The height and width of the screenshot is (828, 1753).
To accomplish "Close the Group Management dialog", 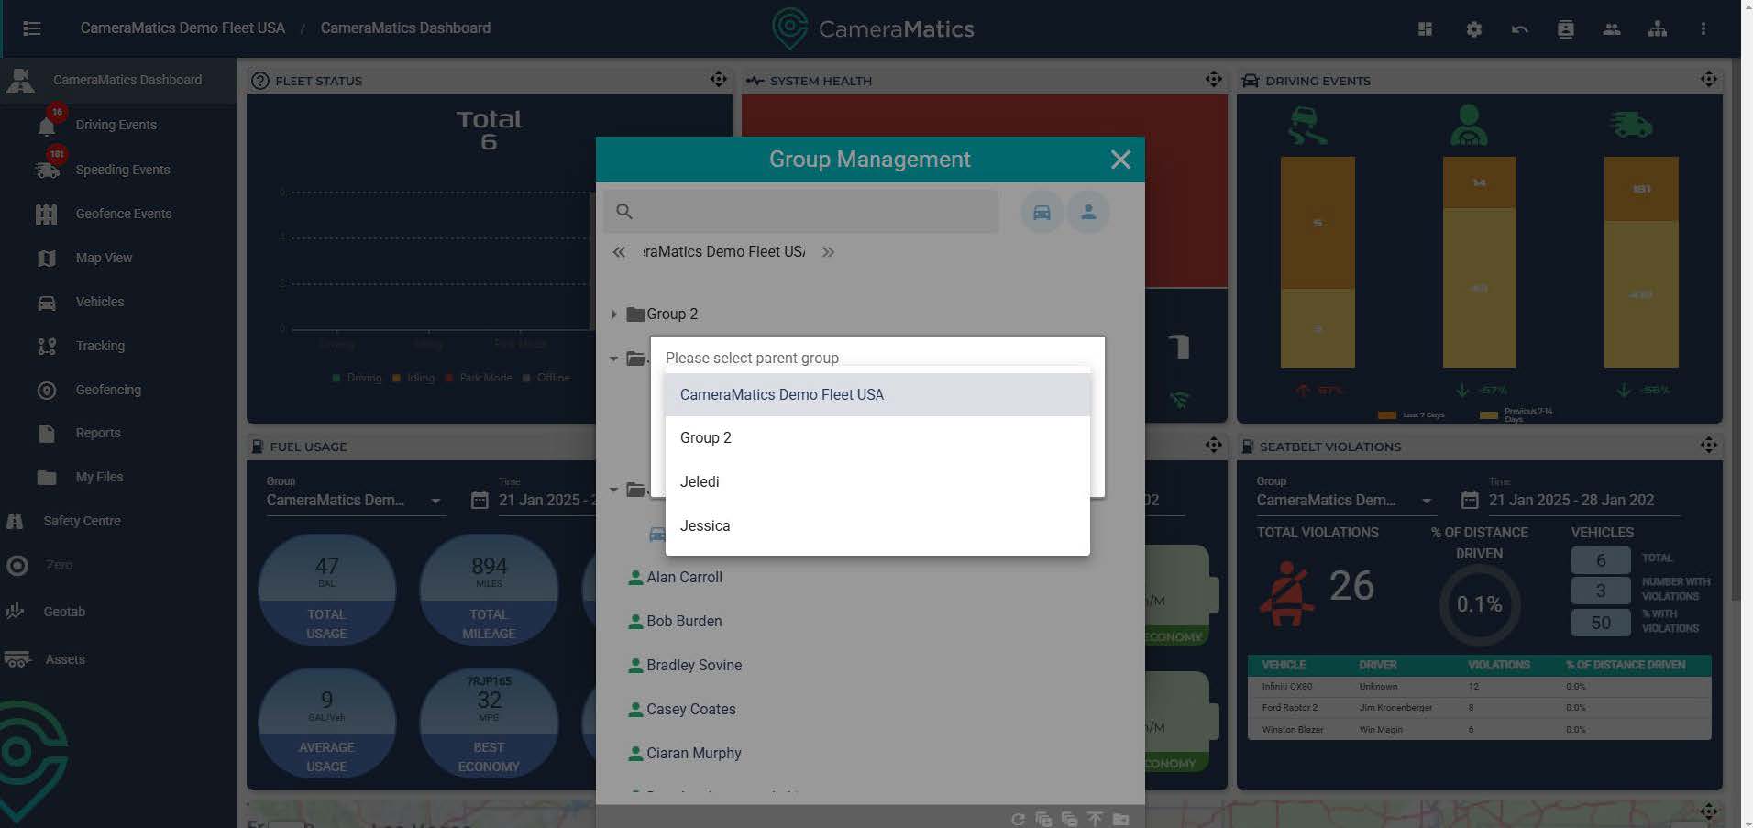I will 1119,160.
